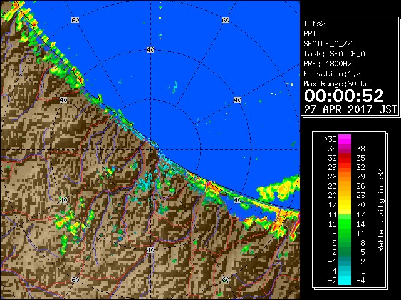Screen dimensions: 401x300
Task: Select the 'PPI' scan type text
Action: point(310,34)
